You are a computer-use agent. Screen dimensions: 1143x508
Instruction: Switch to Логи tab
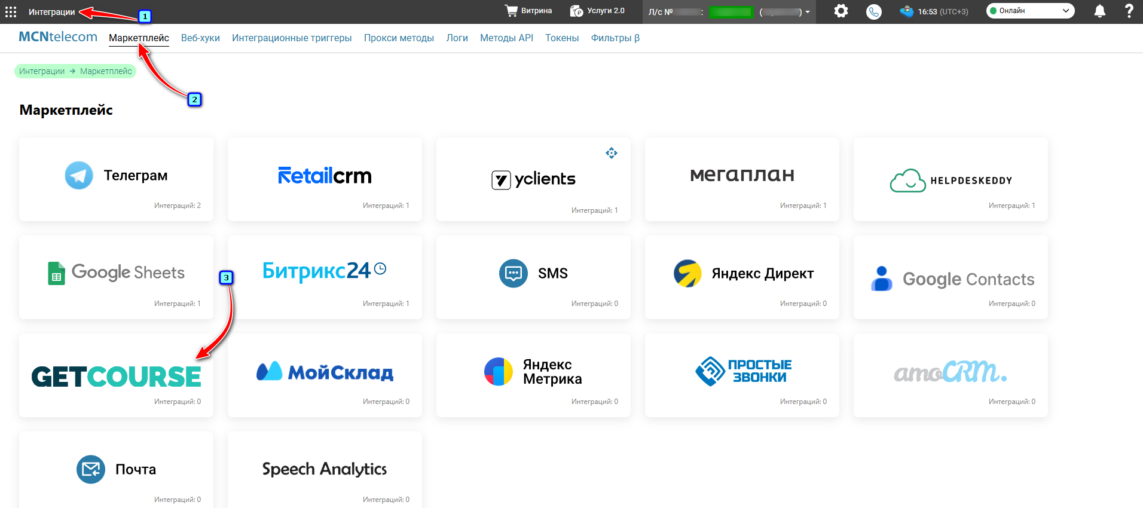[457, 38]
